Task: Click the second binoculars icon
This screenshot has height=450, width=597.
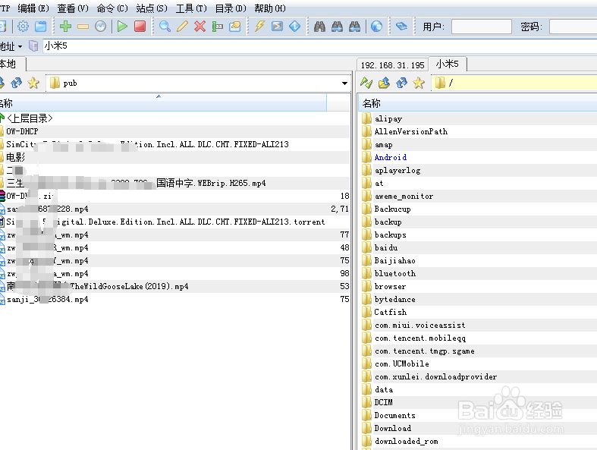Action: coord(337,27)
